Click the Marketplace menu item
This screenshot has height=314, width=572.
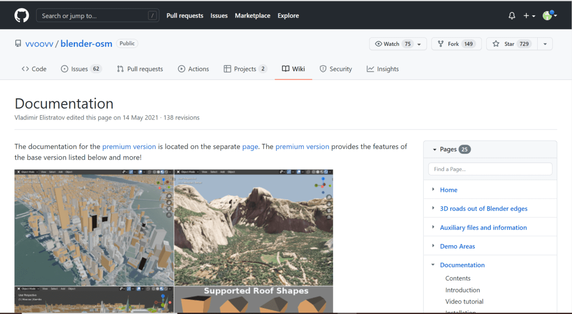tap(252, 16)
